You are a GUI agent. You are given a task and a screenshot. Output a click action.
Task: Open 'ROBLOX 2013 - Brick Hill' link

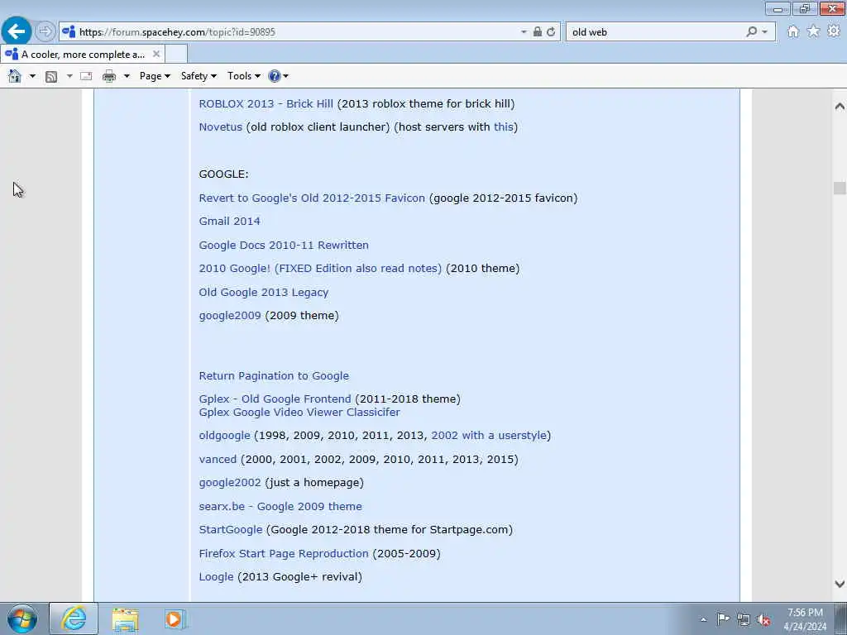[x=266, y=103]
